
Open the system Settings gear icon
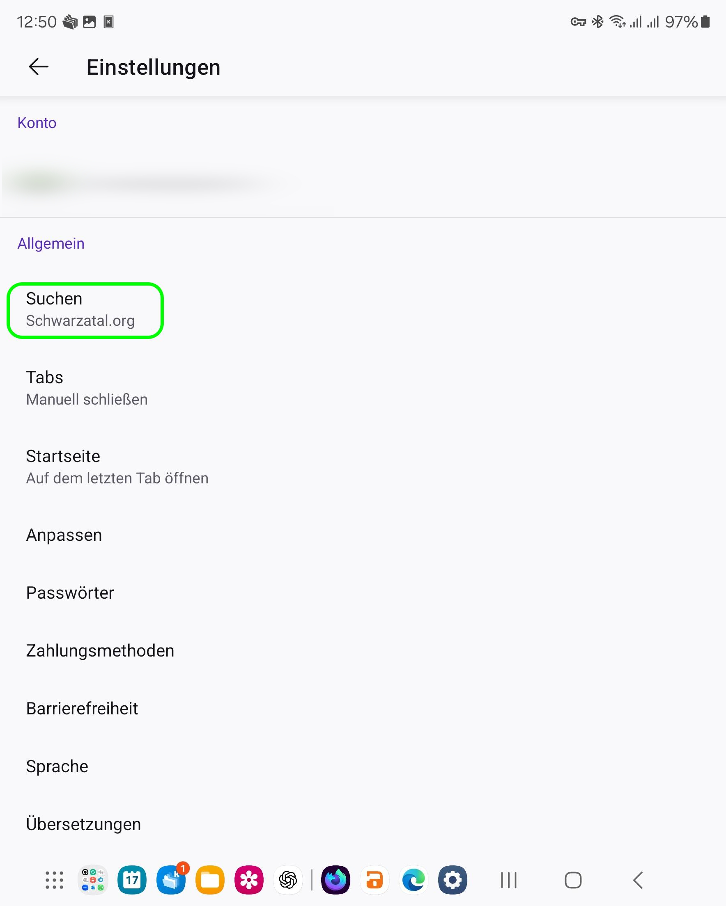coord(453,880)
